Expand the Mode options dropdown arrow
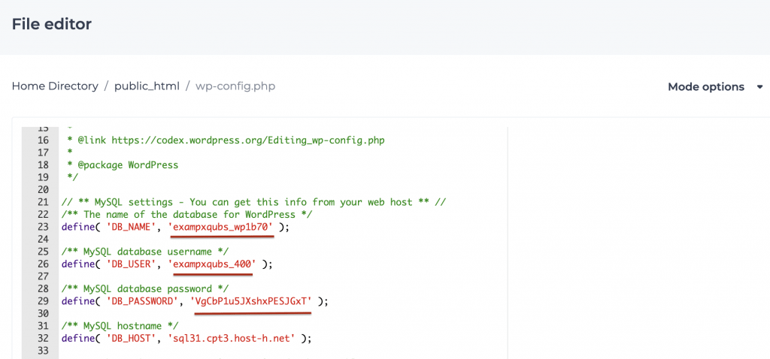This screenshot has height=359, width=770. point(759,87)
